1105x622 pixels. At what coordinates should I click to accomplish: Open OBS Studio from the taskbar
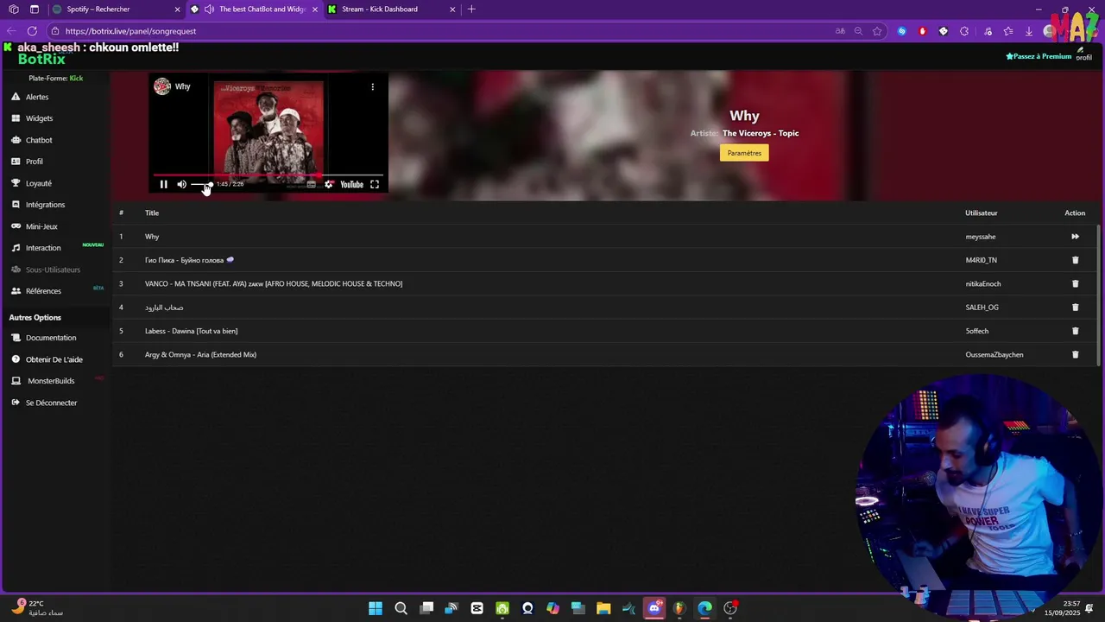pyautogui.click(x=730, y=608)
